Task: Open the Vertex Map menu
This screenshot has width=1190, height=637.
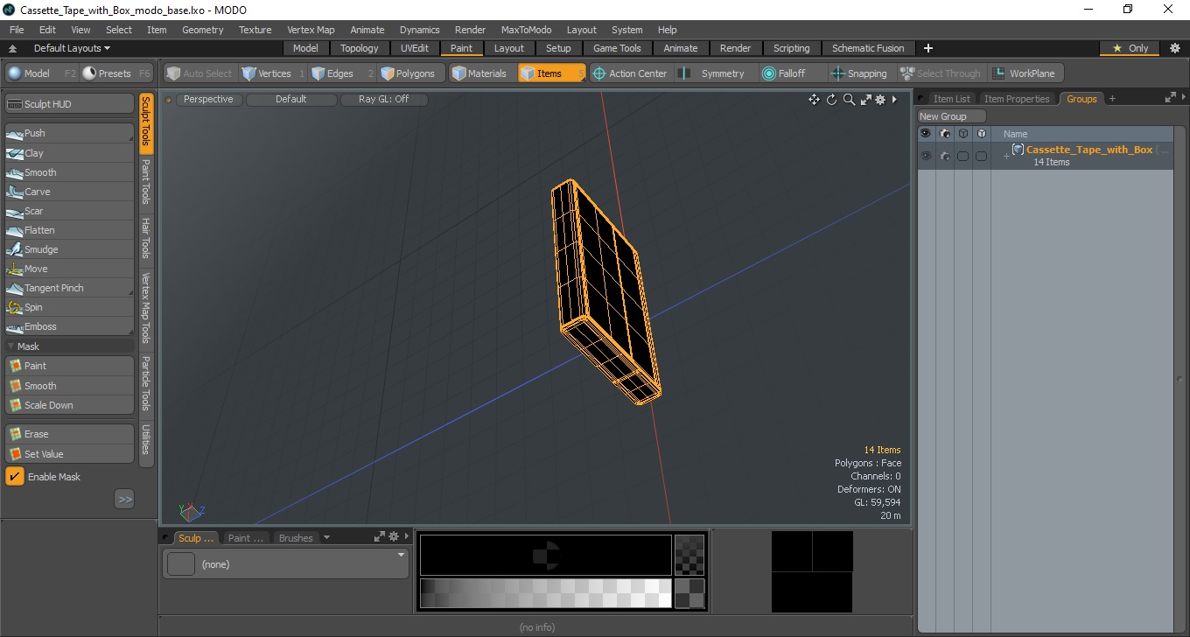Action: 311,30
